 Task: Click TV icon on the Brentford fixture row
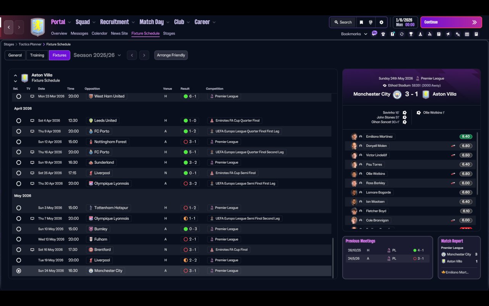(32, 250)
